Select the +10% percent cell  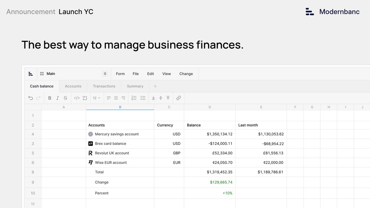pos(210,193)
